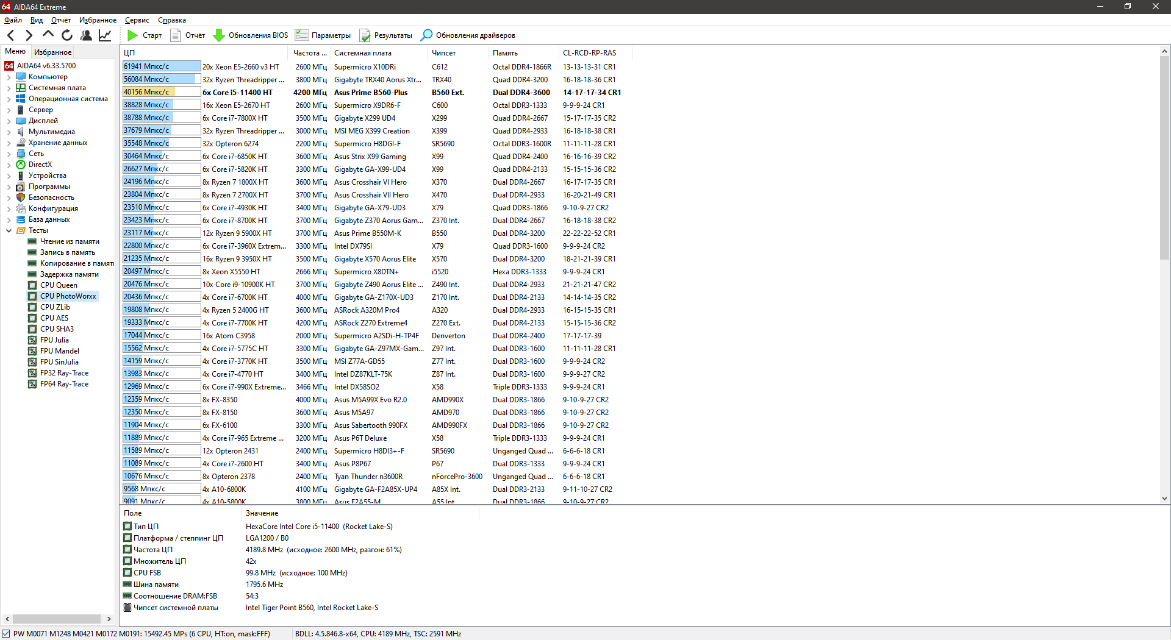Image resolution: width=1171 pixels, height=640 pixels.
Task: Sort by the ЦП column header
Action: point(204,53)
